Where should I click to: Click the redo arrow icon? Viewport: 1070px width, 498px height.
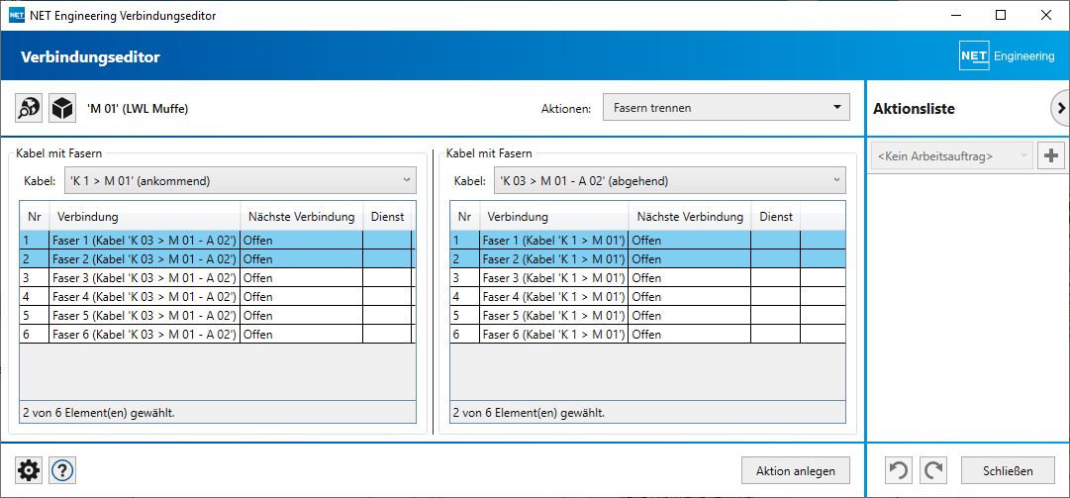(x=933, y=470)
